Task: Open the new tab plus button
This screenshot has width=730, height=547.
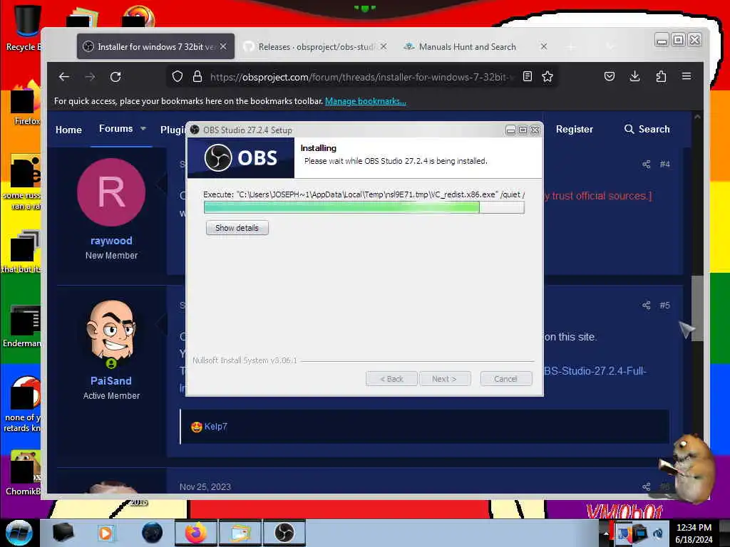Action: [571, 46]
